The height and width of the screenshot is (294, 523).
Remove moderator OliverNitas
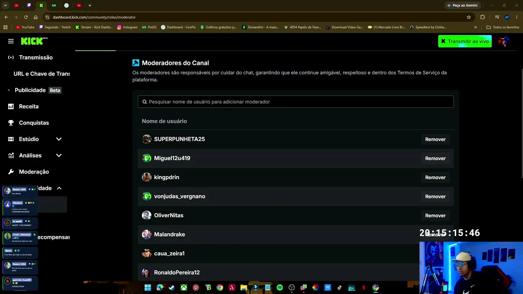(435, 216)
